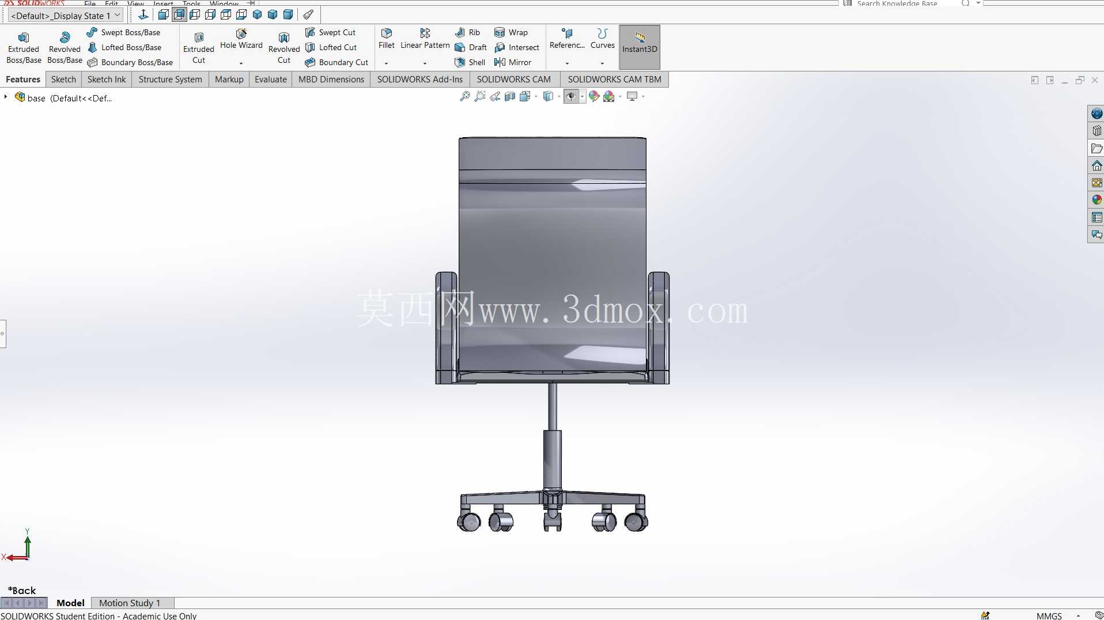
Task: Select the Extruded Cut tool
Action: click(199, 47)
